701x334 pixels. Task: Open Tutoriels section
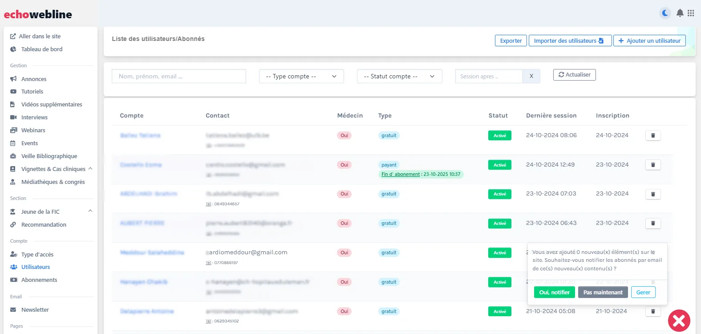32,91
